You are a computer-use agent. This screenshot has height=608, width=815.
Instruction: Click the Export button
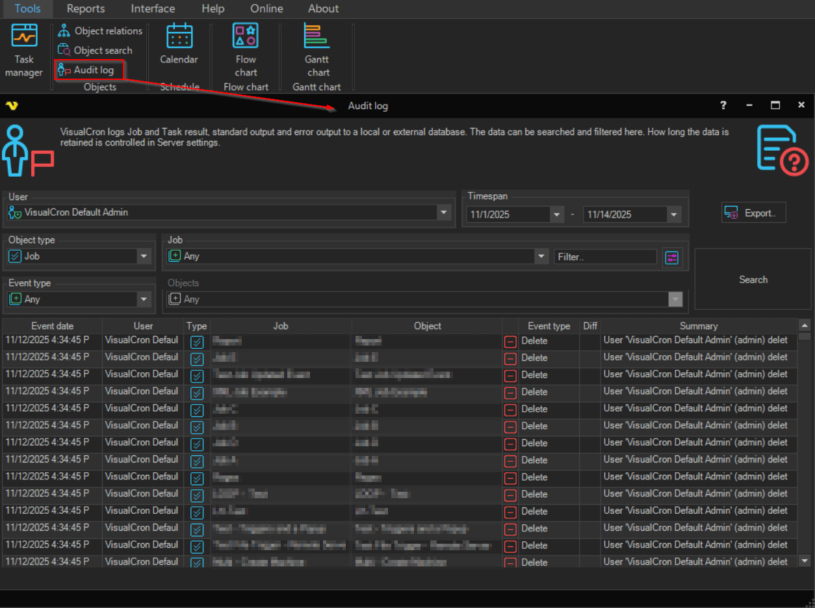[x=753, y=213]
